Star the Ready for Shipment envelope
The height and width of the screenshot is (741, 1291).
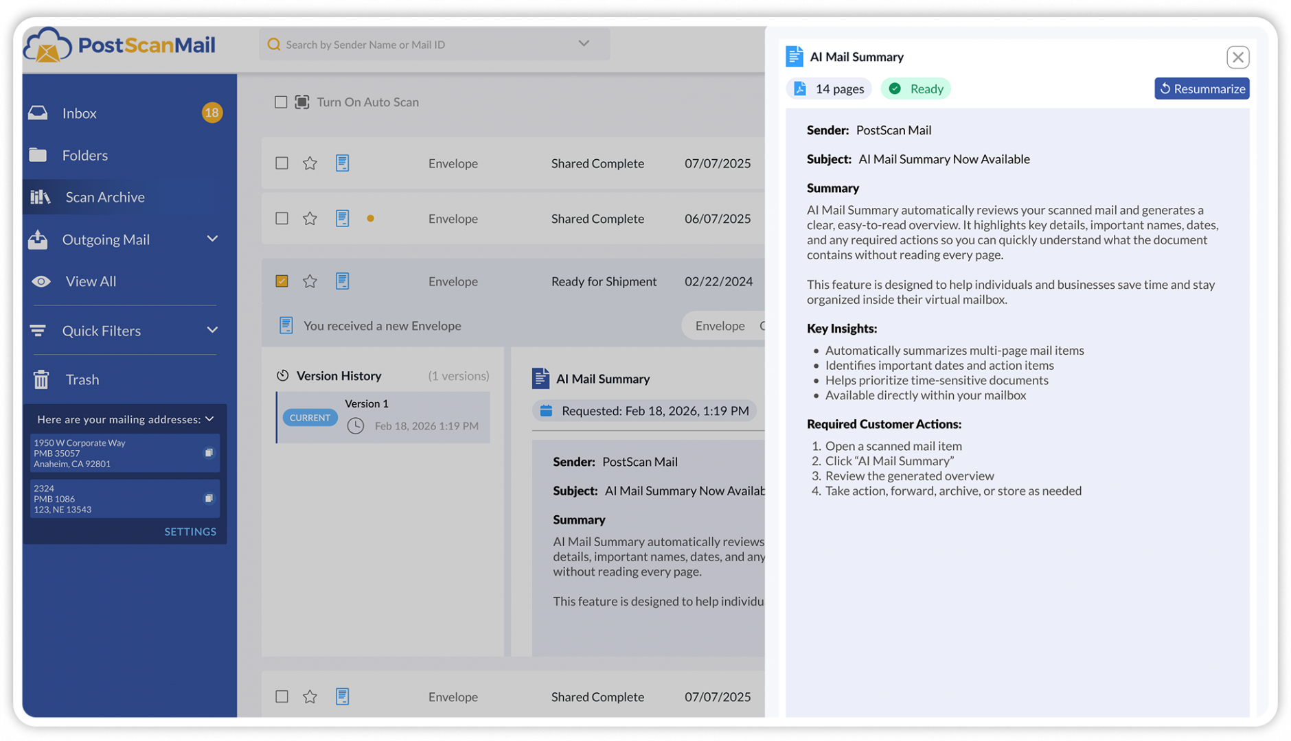310,281
